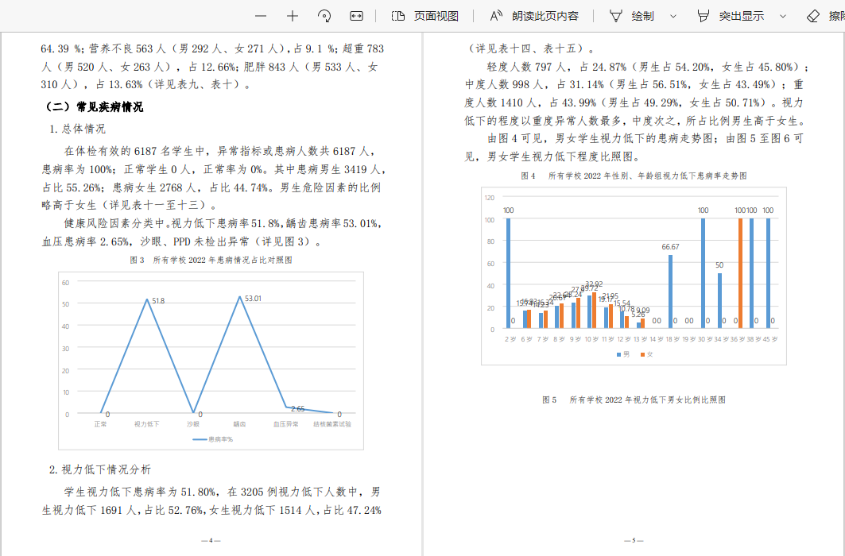The height and width of the screenshot is (556, 845).
Task: Select the 绘制 draw tool
Action: 633,16
